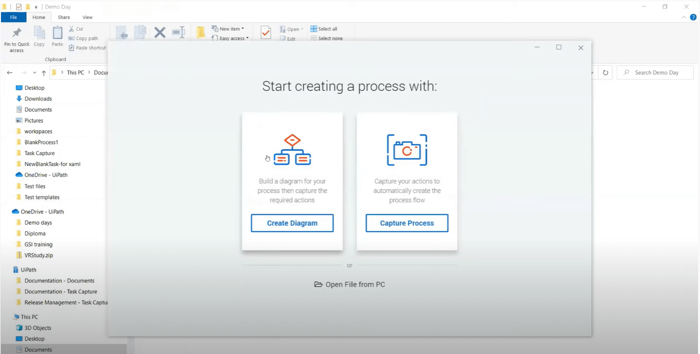Click Select all in the ribbon
The height and width of the screenshot is (354, 700).
coord(324,29)
